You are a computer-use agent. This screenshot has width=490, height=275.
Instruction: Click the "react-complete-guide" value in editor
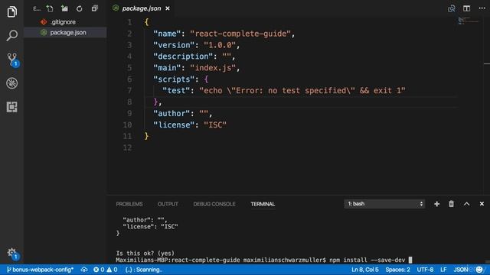pyautogui.click(x=240, y=34)
